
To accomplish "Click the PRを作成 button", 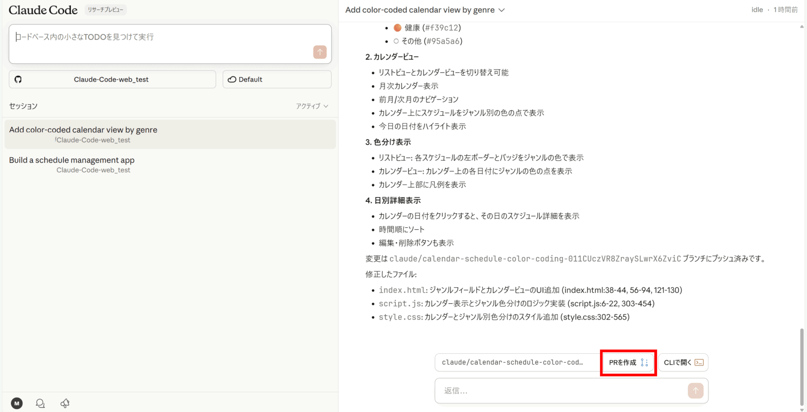I will 628,362.
